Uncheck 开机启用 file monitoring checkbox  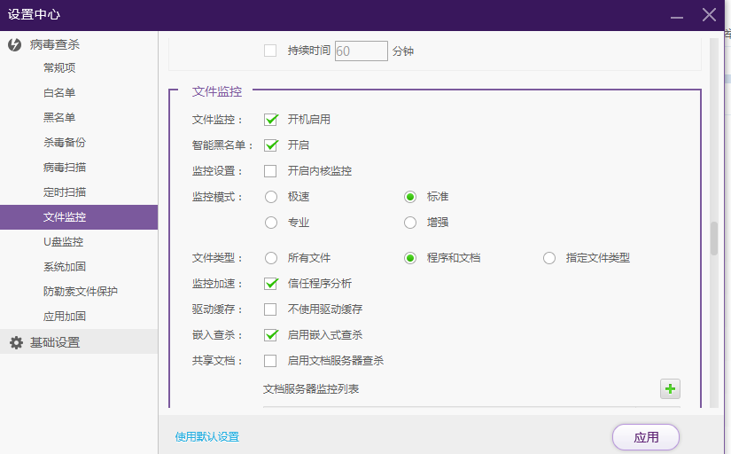point(271,120)
